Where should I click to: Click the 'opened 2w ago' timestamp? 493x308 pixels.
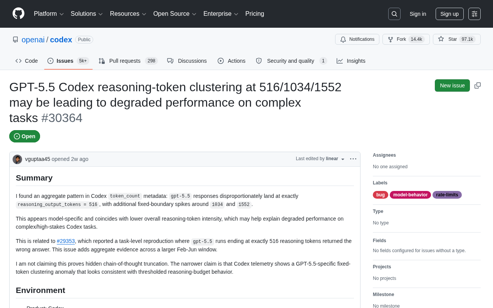[x=70, y=159]
